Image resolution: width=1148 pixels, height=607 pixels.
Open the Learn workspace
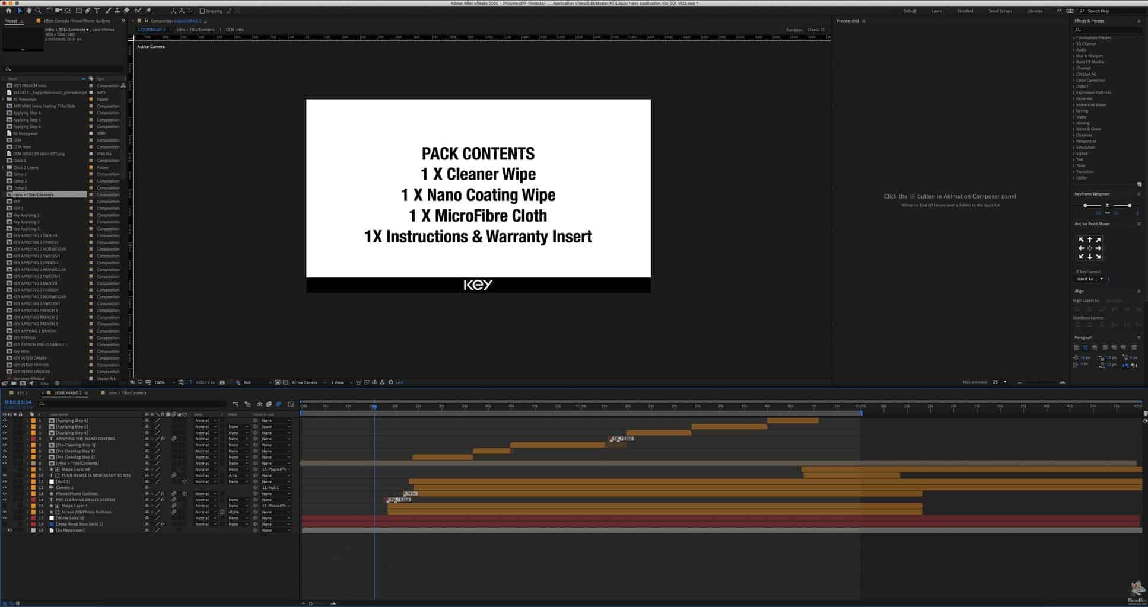point(936,11)
